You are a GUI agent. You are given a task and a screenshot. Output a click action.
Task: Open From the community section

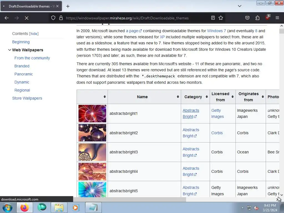coord(32,58)
